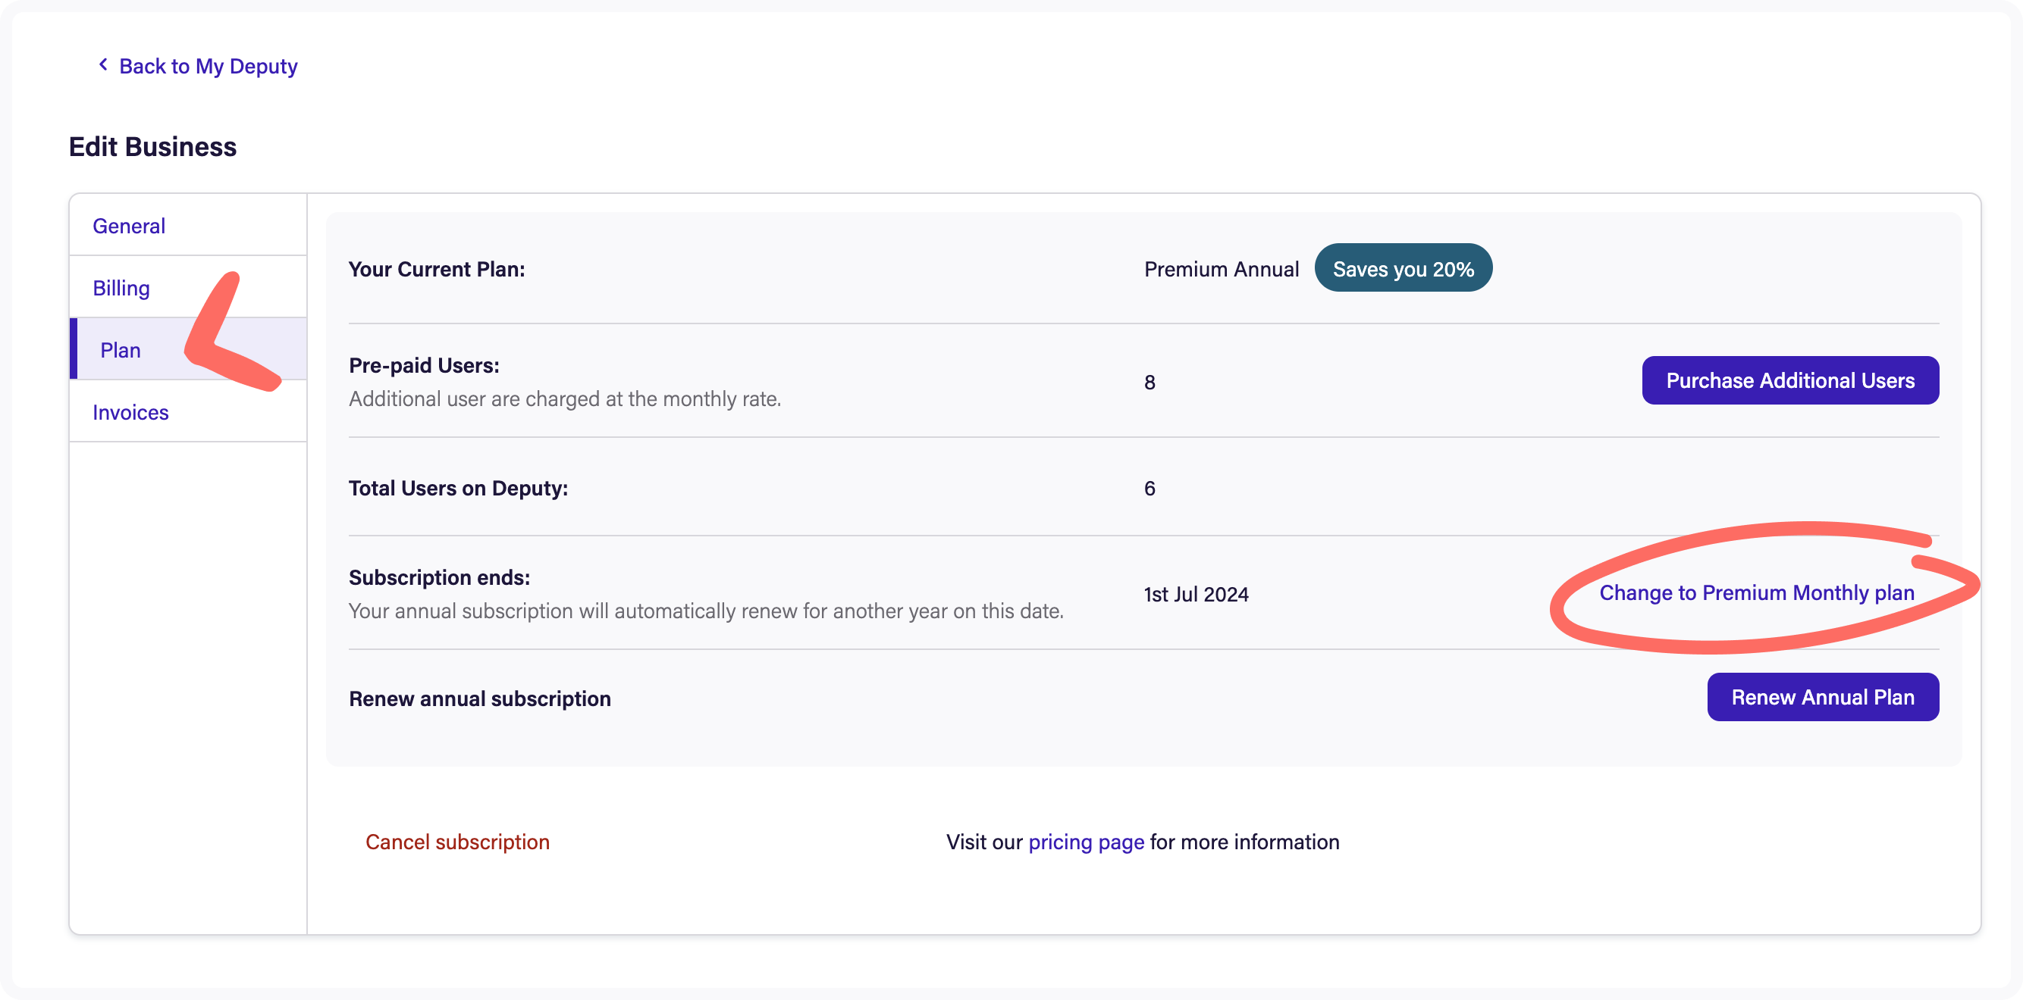
Task: Click the Edit Business heading
Action: 152,147
